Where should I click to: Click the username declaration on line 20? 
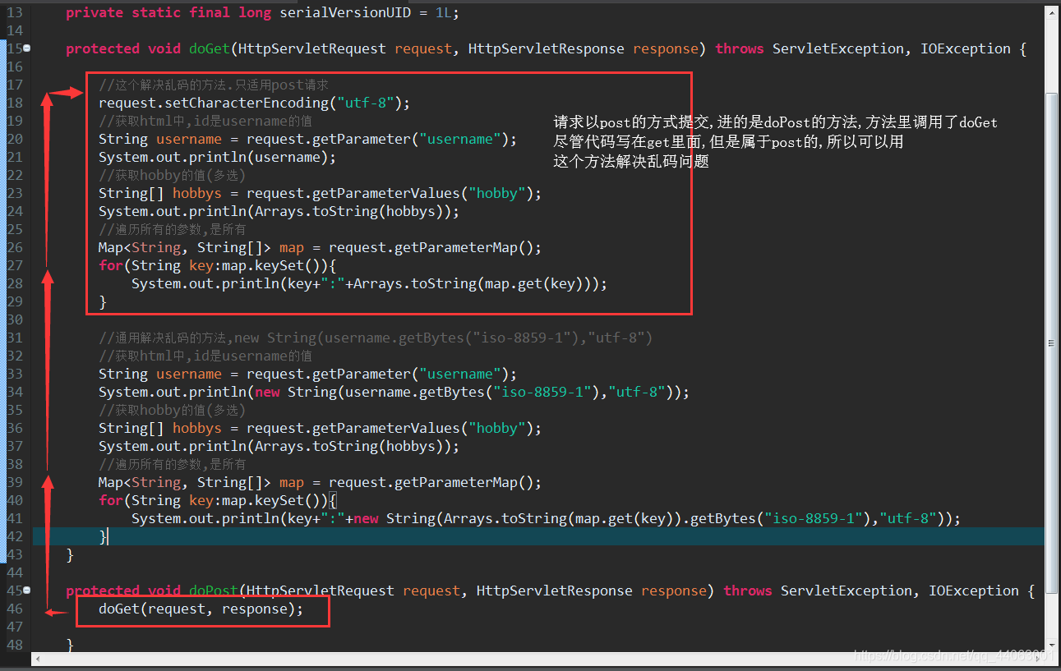[x=308, y=139]
